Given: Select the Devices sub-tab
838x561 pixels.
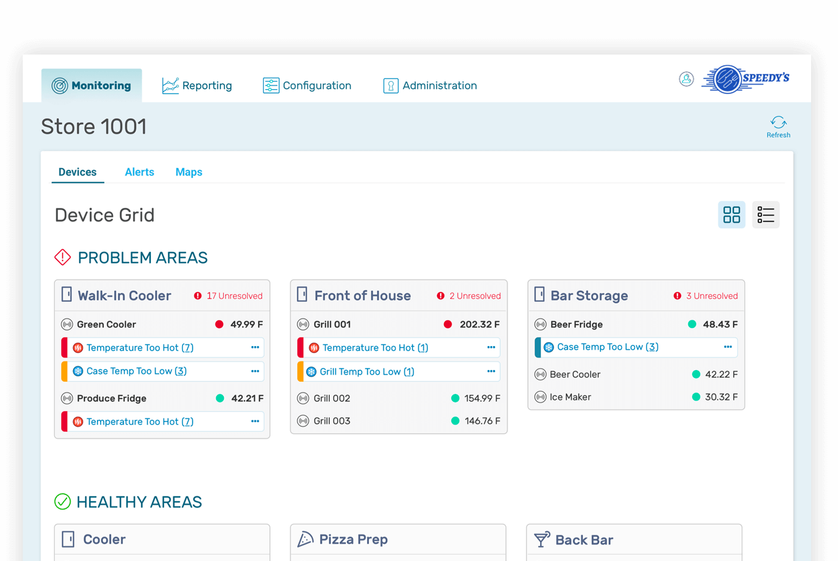Looking at the screenshot, I should click(x=78, y=172).
